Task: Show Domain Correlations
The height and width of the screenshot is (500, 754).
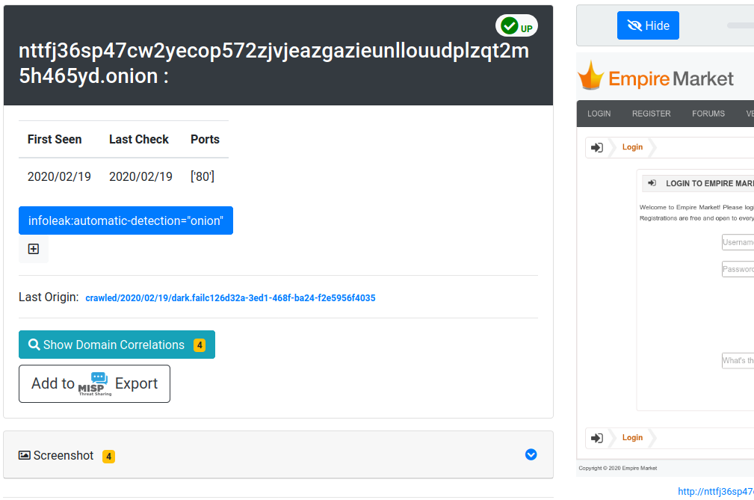Action: (x=117, y=345)
